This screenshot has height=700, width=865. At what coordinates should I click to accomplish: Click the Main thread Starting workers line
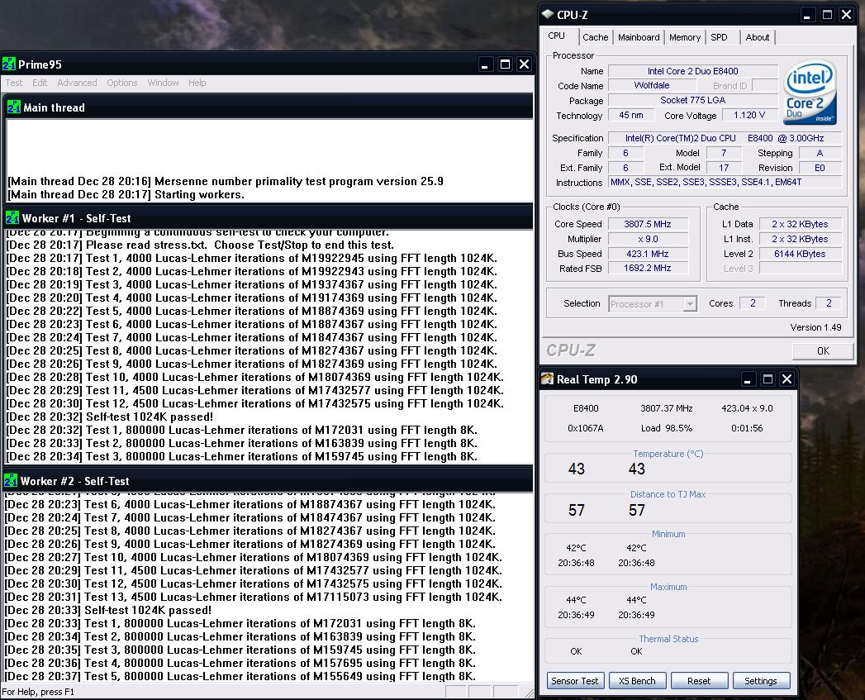(126, 194)
